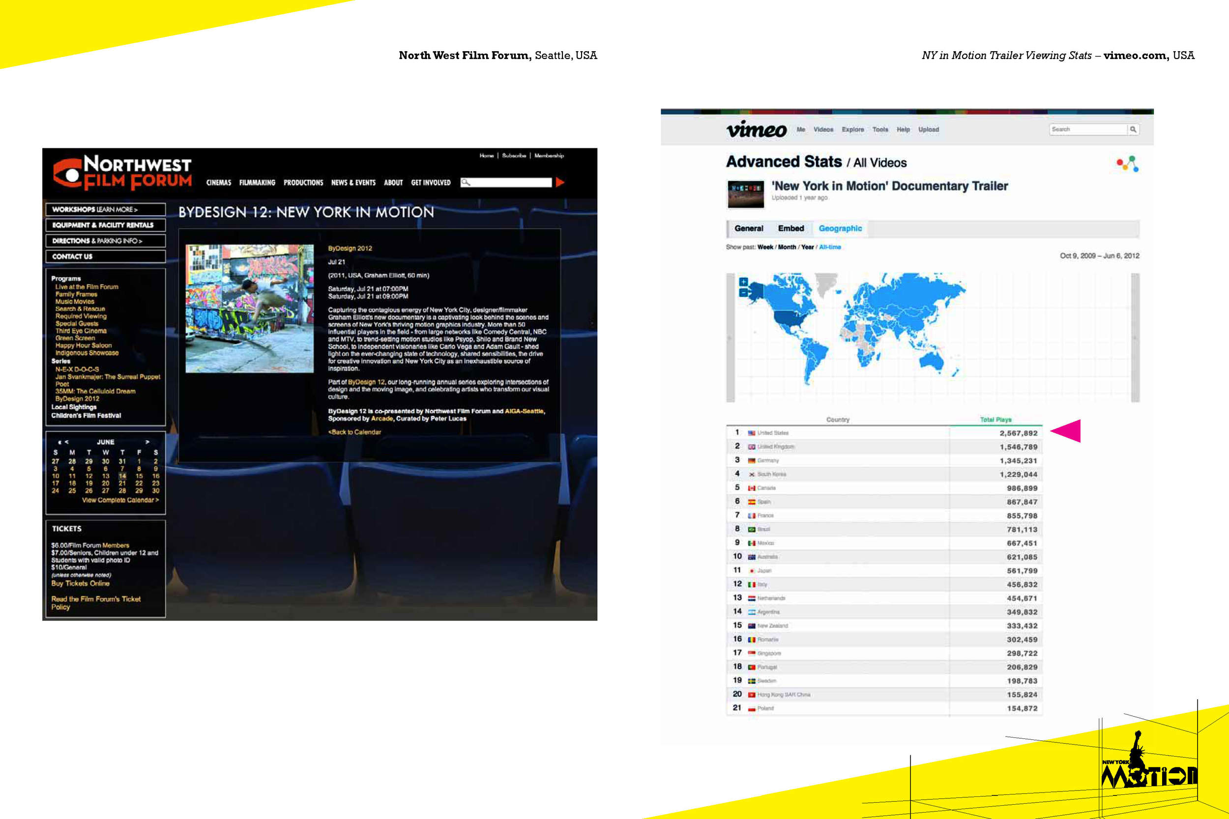The width and height of the screenshot is (1229, 819).
Task: Click the Vimeo logo
Action: [756, 130]
